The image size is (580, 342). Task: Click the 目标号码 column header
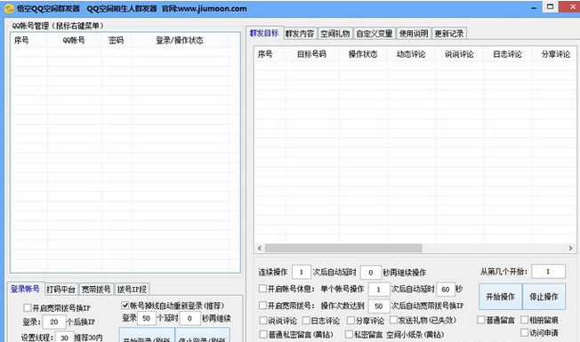pyautogui.click(x=312, y=54)
